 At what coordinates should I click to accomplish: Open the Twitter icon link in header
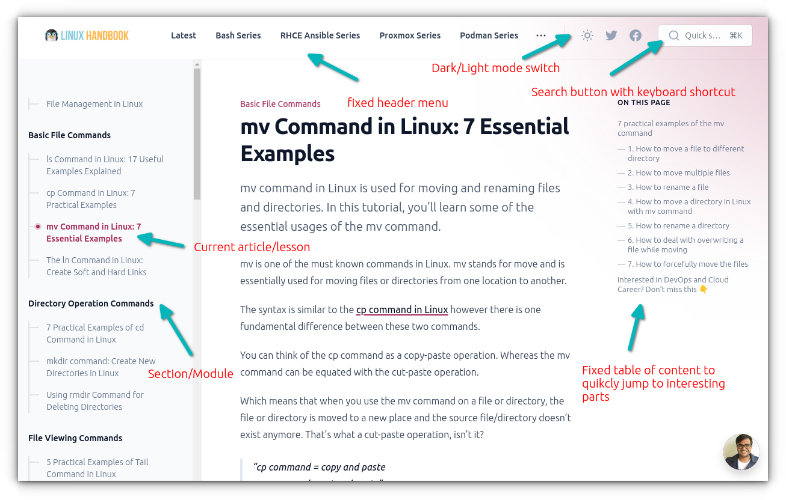(611, 35)
